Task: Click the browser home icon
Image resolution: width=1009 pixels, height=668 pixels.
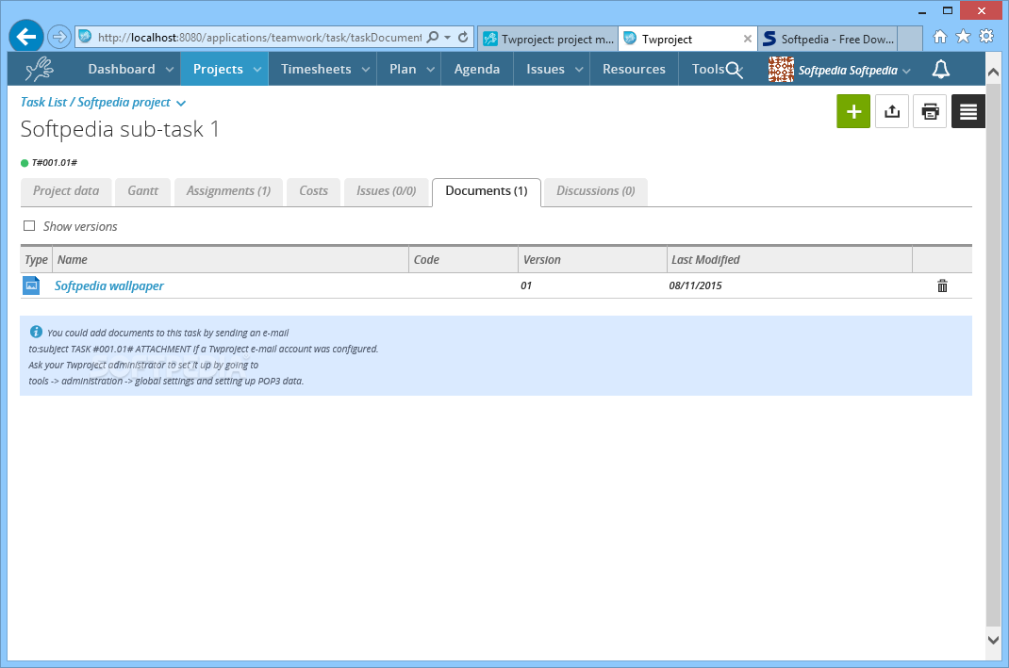Action: [940, 37]
